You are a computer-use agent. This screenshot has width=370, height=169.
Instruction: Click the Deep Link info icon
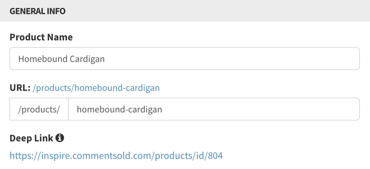(x=60, y=138)
